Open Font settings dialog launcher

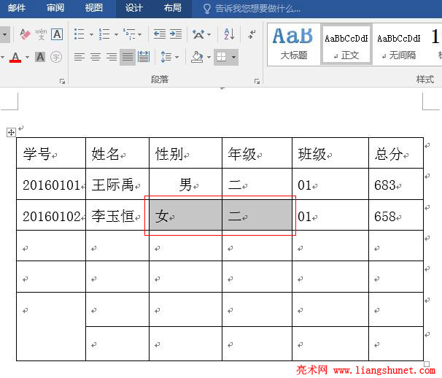point(62,82)
